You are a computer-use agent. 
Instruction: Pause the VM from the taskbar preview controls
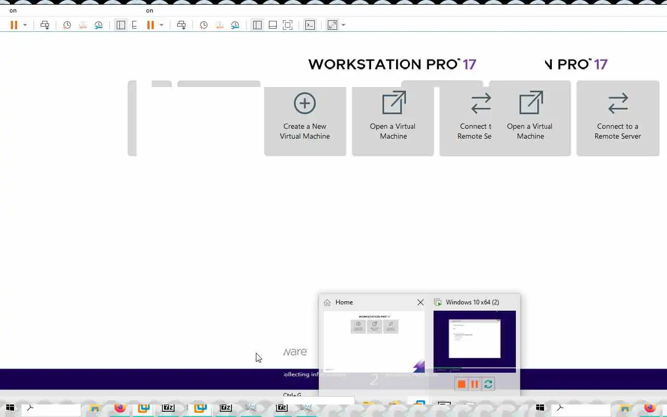(475, 384)
